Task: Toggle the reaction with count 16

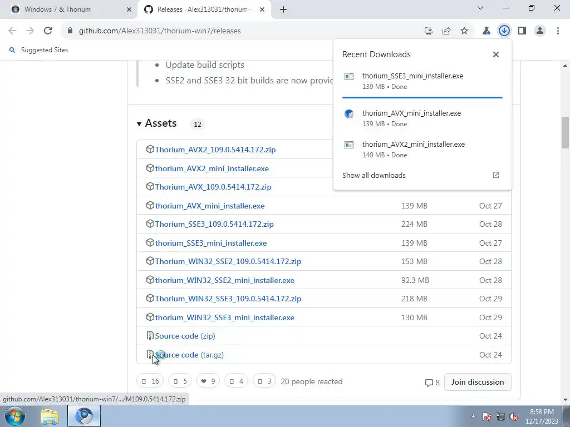Action: (x=150, y=381)
